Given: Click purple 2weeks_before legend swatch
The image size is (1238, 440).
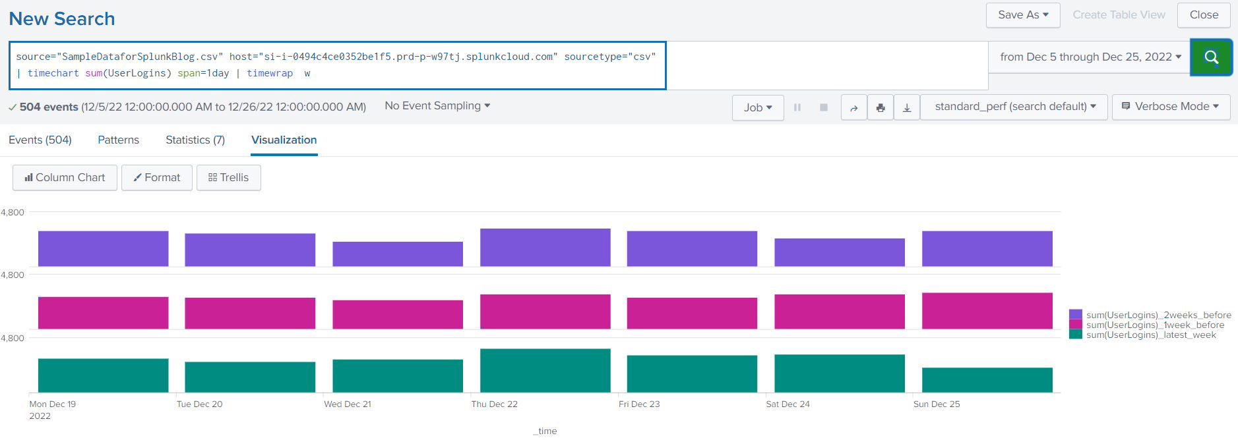Looking at the screenshot, I should coord(1076,315).
